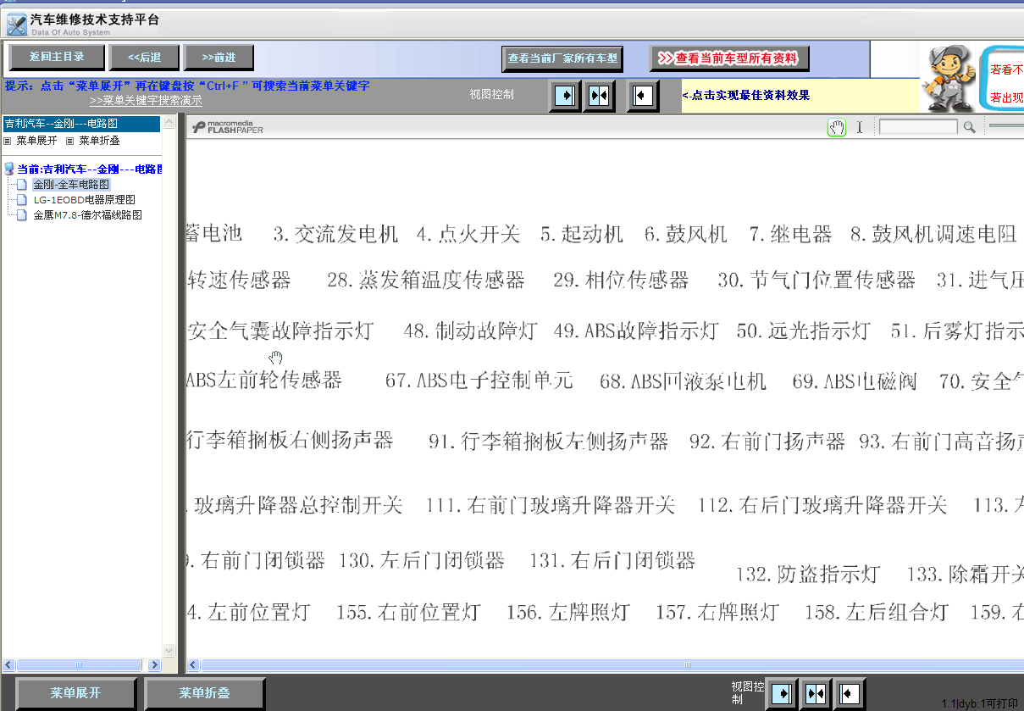Click the 菜单折叠 link in sidebar
Viewport: 1024px width, 711px height.
tap(99, 141)
